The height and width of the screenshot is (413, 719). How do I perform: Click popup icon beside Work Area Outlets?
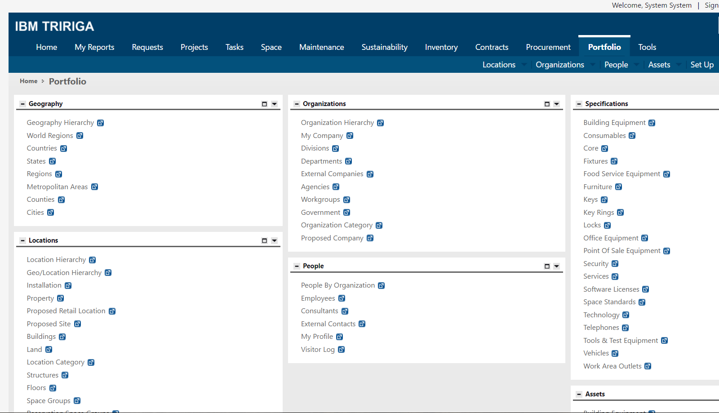click(648, 366)
